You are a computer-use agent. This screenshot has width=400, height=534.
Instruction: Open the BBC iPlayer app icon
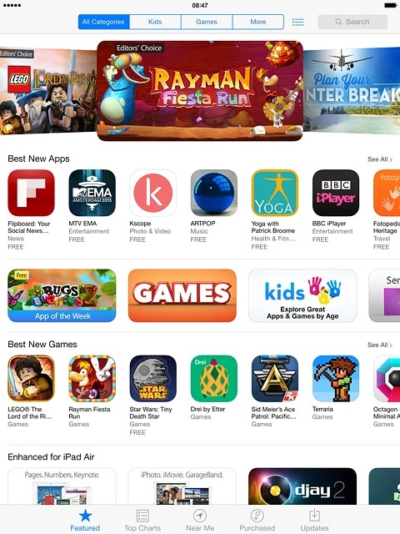[x=336, y=193]
